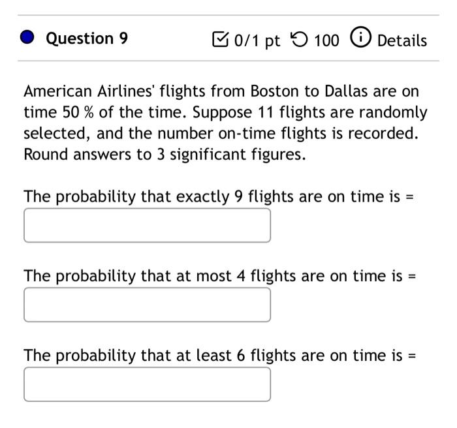Click the 50 % value in the problem
The width and height of the screenshot is (457, 428).
pos(78,112)
